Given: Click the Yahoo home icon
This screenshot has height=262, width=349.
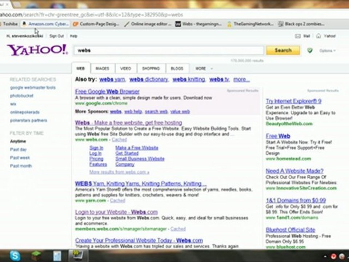Looking at the screenshot, I should click(x=318, y=36).
